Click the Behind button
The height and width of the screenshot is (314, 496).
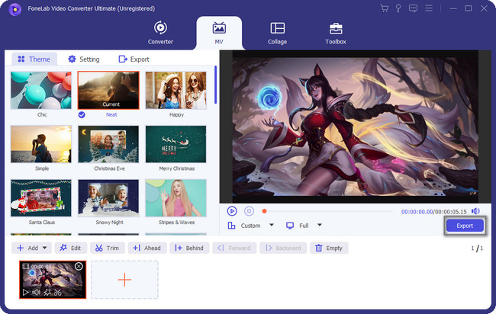click(x=189, y=248)
